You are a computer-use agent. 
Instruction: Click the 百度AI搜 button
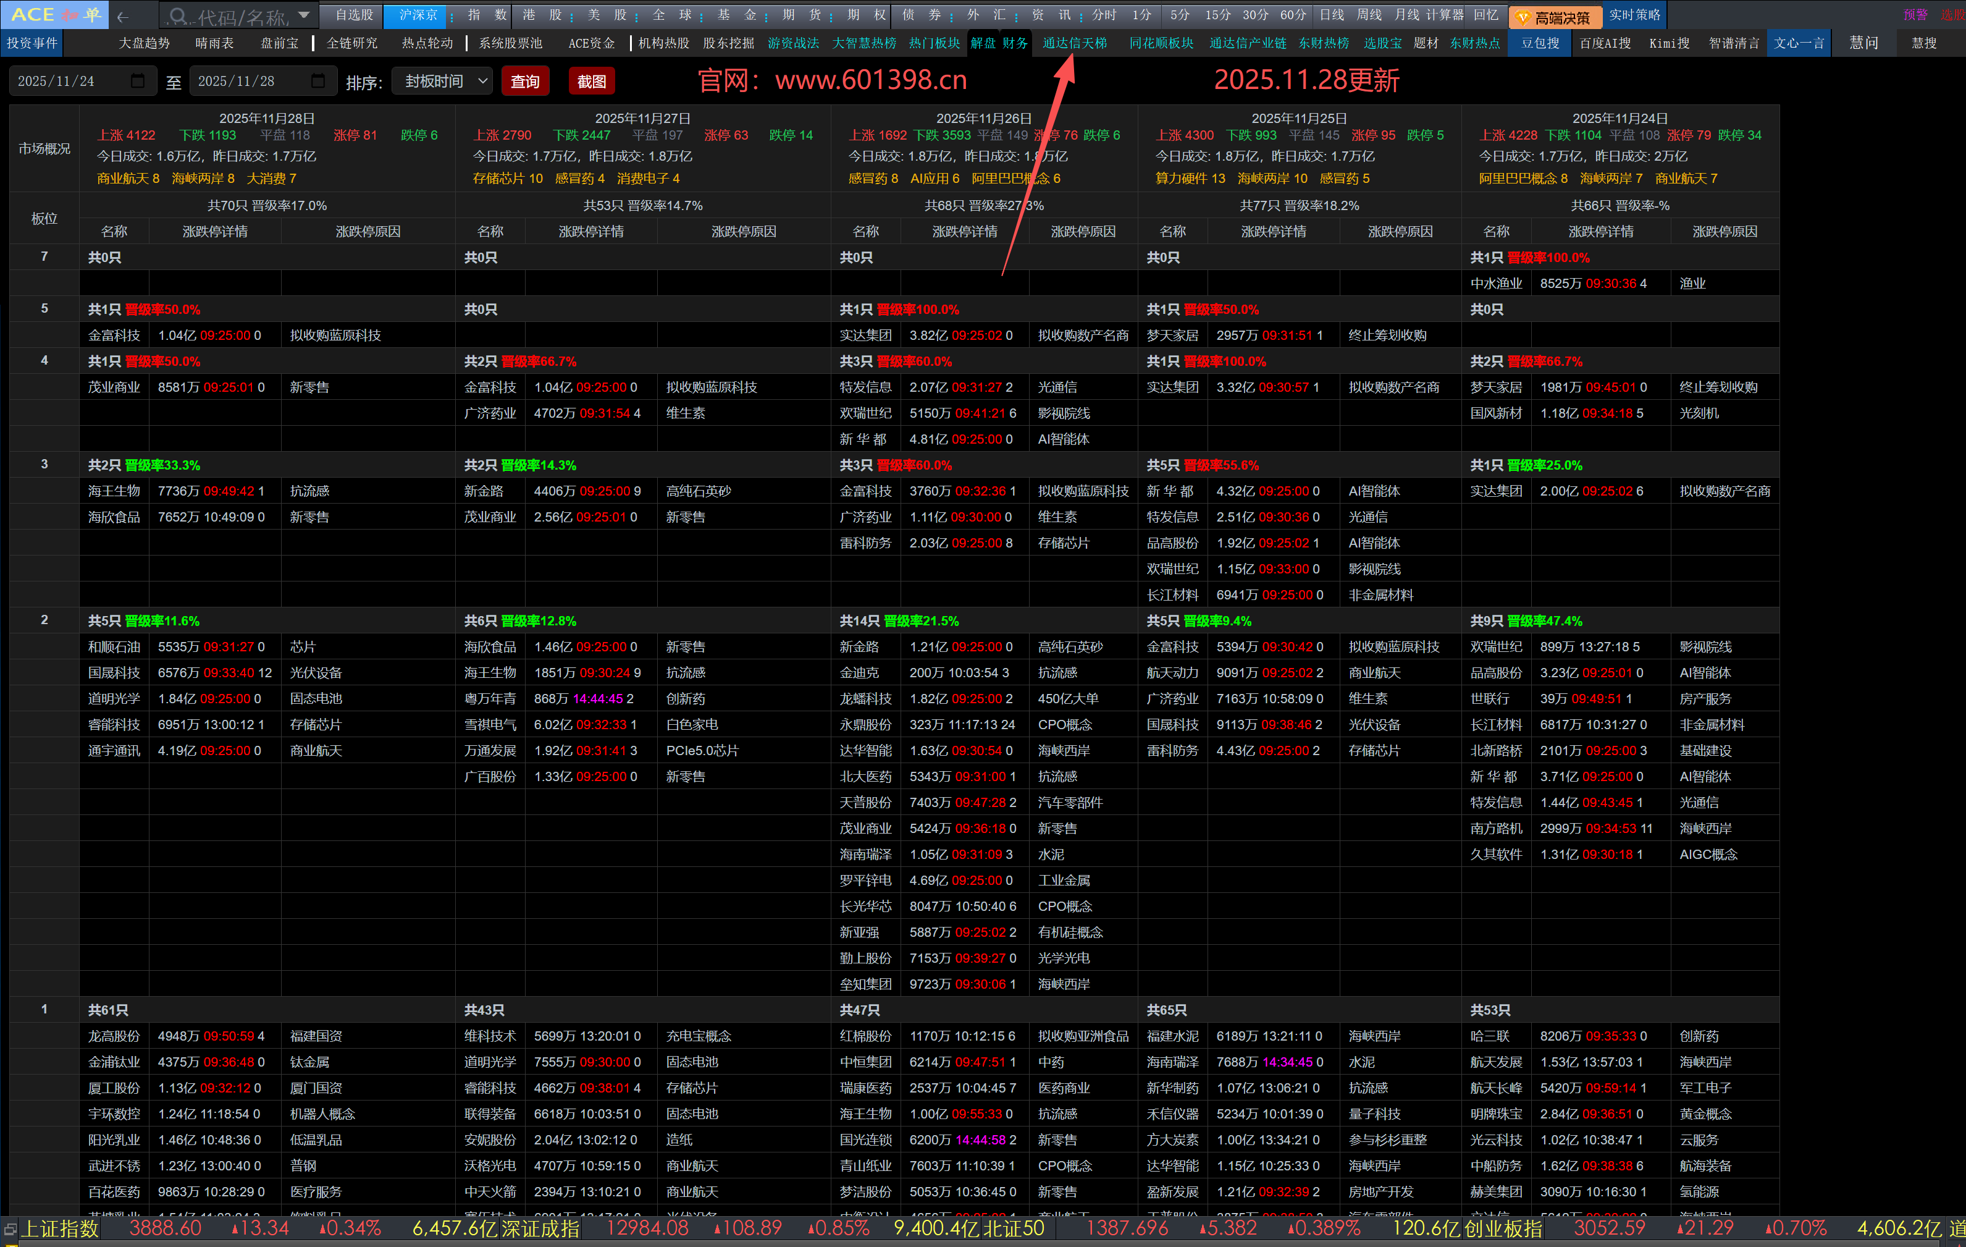1605,43
